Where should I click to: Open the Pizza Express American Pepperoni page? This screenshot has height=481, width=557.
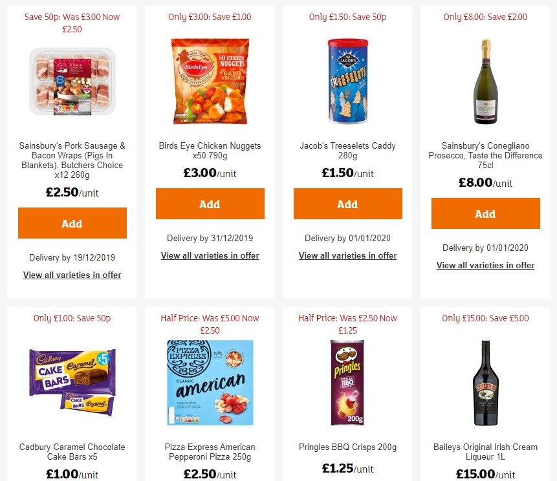point(210,451)
